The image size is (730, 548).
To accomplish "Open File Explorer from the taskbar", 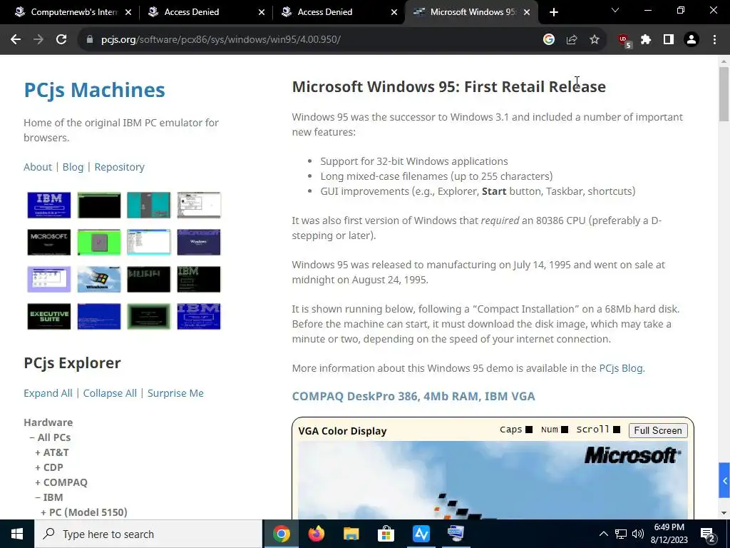I will 351,534.
